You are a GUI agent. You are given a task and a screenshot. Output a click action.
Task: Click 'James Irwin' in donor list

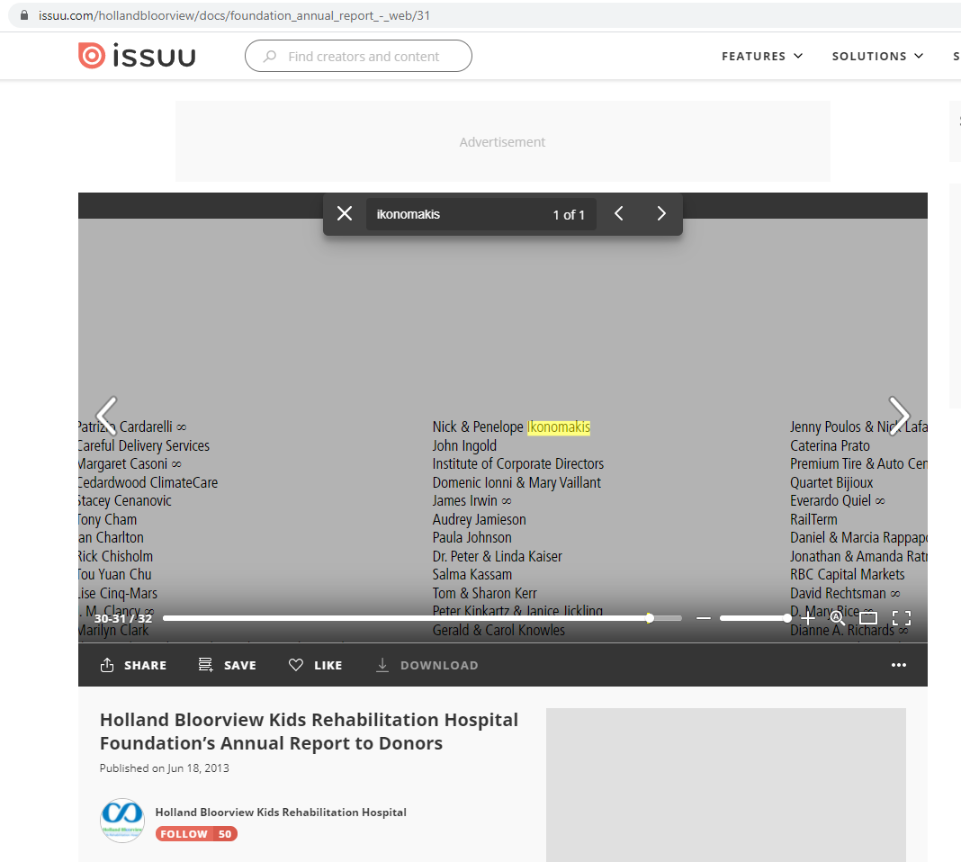click(x=465, y=500)
